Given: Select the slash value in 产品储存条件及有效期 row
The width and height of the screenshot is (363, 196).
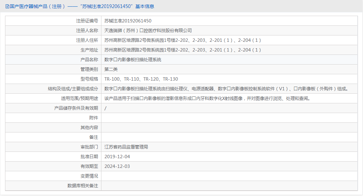Looking at the screenshot, I should pyautogui.click(x=105, y=108).
